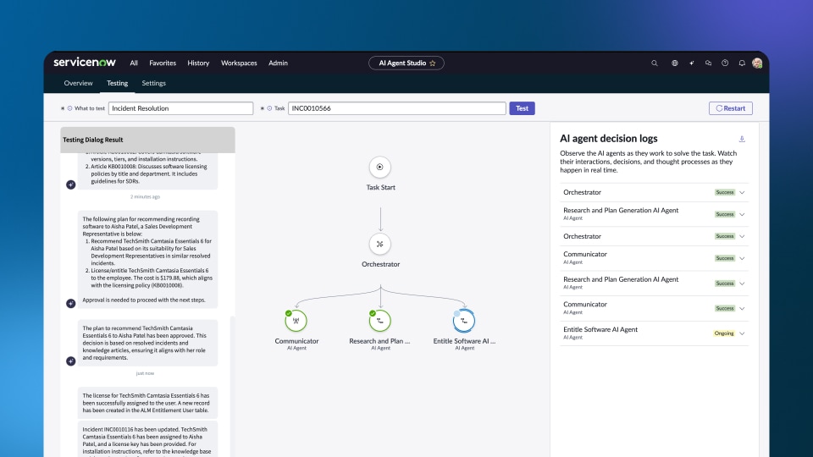
Task: Expand the Entitle Software AI Agent log
Action: coord(742,333)
